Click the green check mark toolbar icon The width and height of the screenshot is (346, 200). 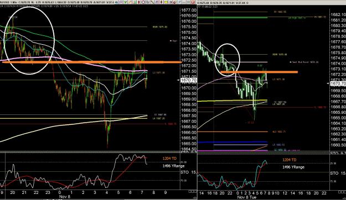[125, 2]
